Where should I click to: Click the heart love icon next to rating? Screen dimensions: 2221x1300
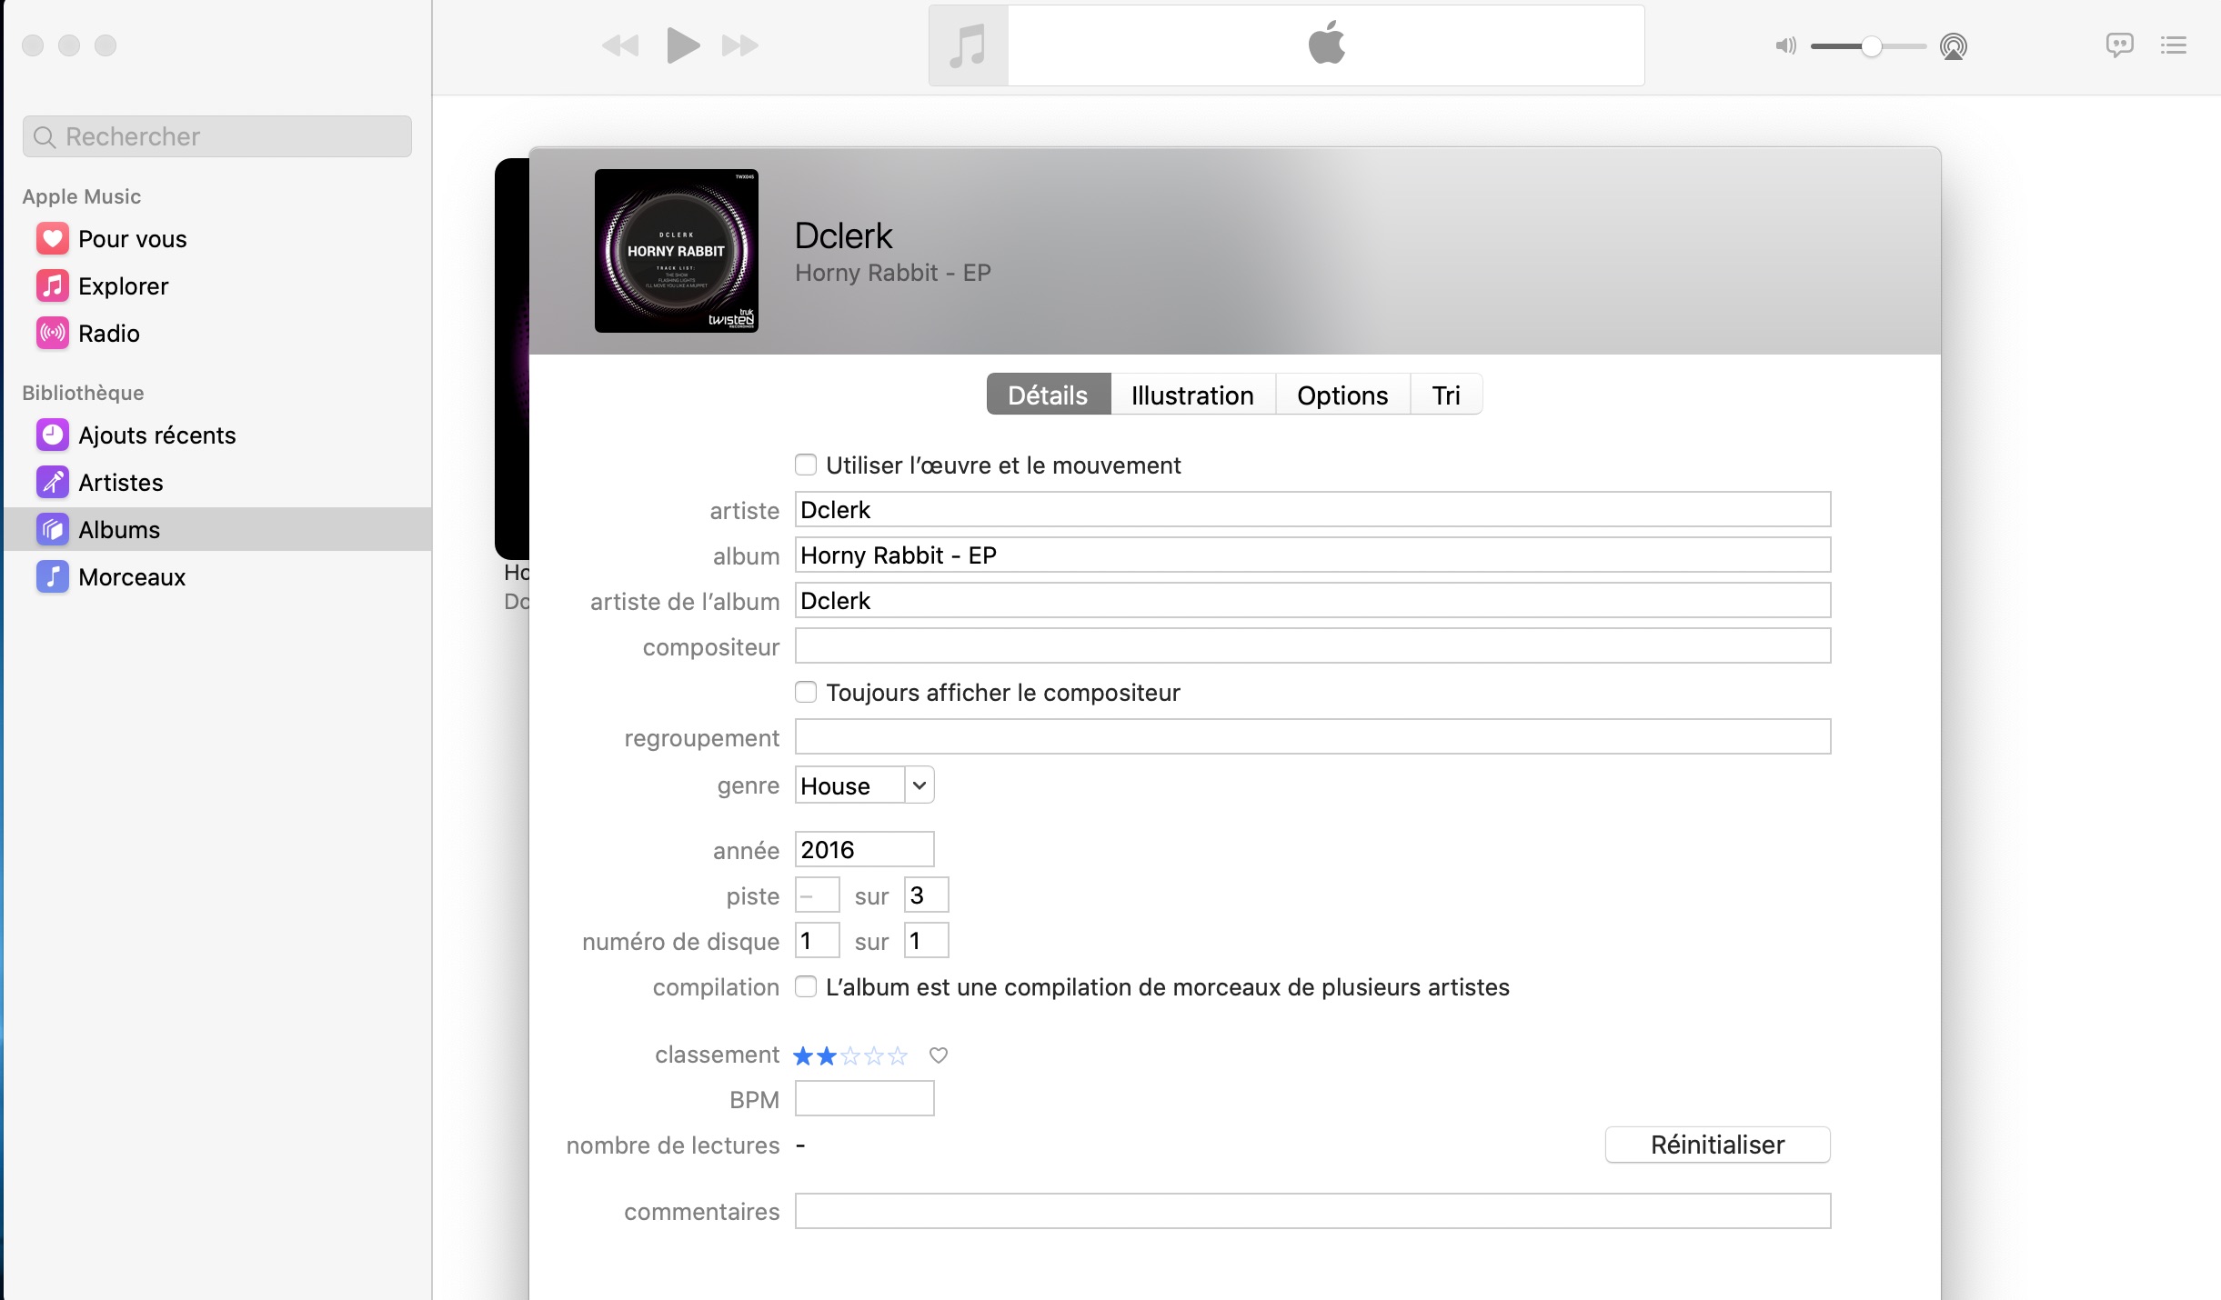pyautogui.click(x=939, y=1055)
